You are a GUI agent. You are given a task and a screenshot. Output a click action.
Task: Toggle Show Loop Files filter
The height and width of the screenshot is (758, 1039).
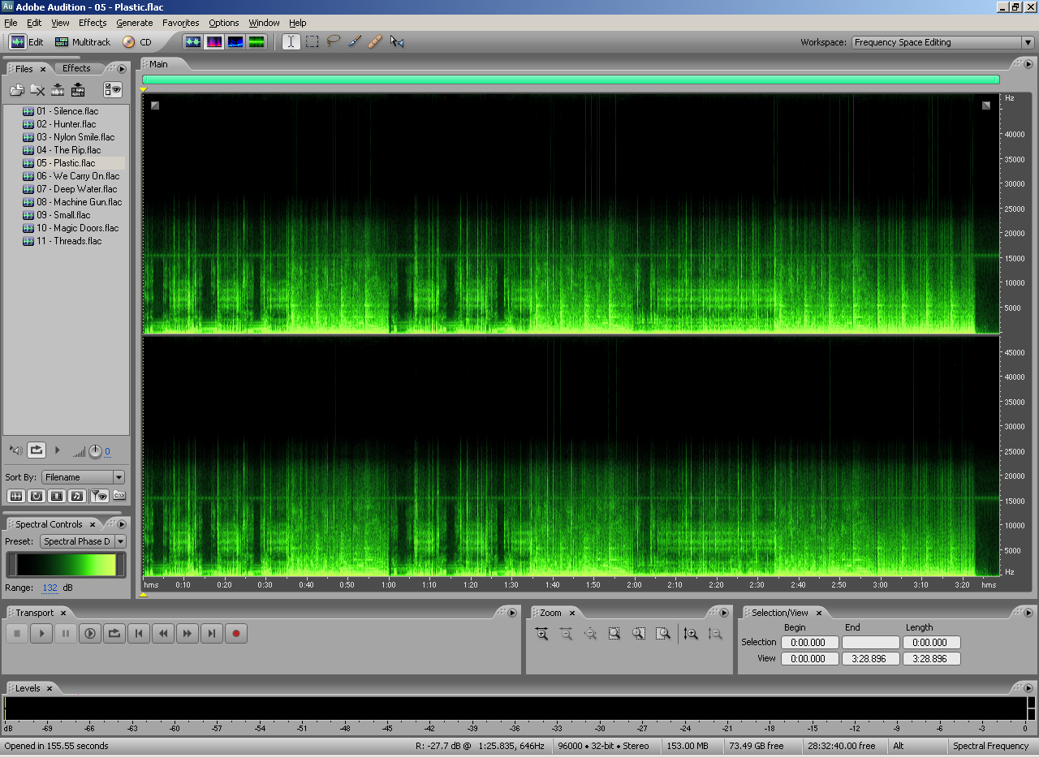click(x=36, y=496)
